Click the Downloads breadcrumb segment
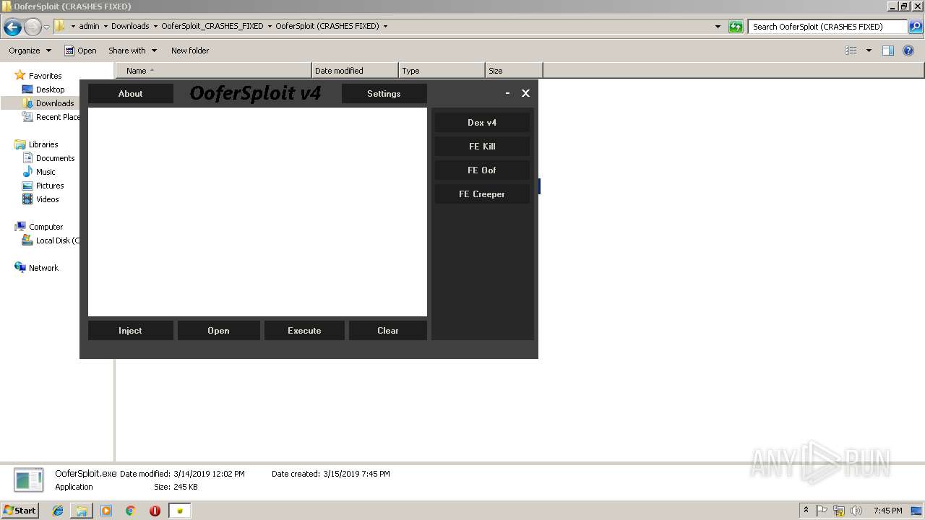 point(130,26)
